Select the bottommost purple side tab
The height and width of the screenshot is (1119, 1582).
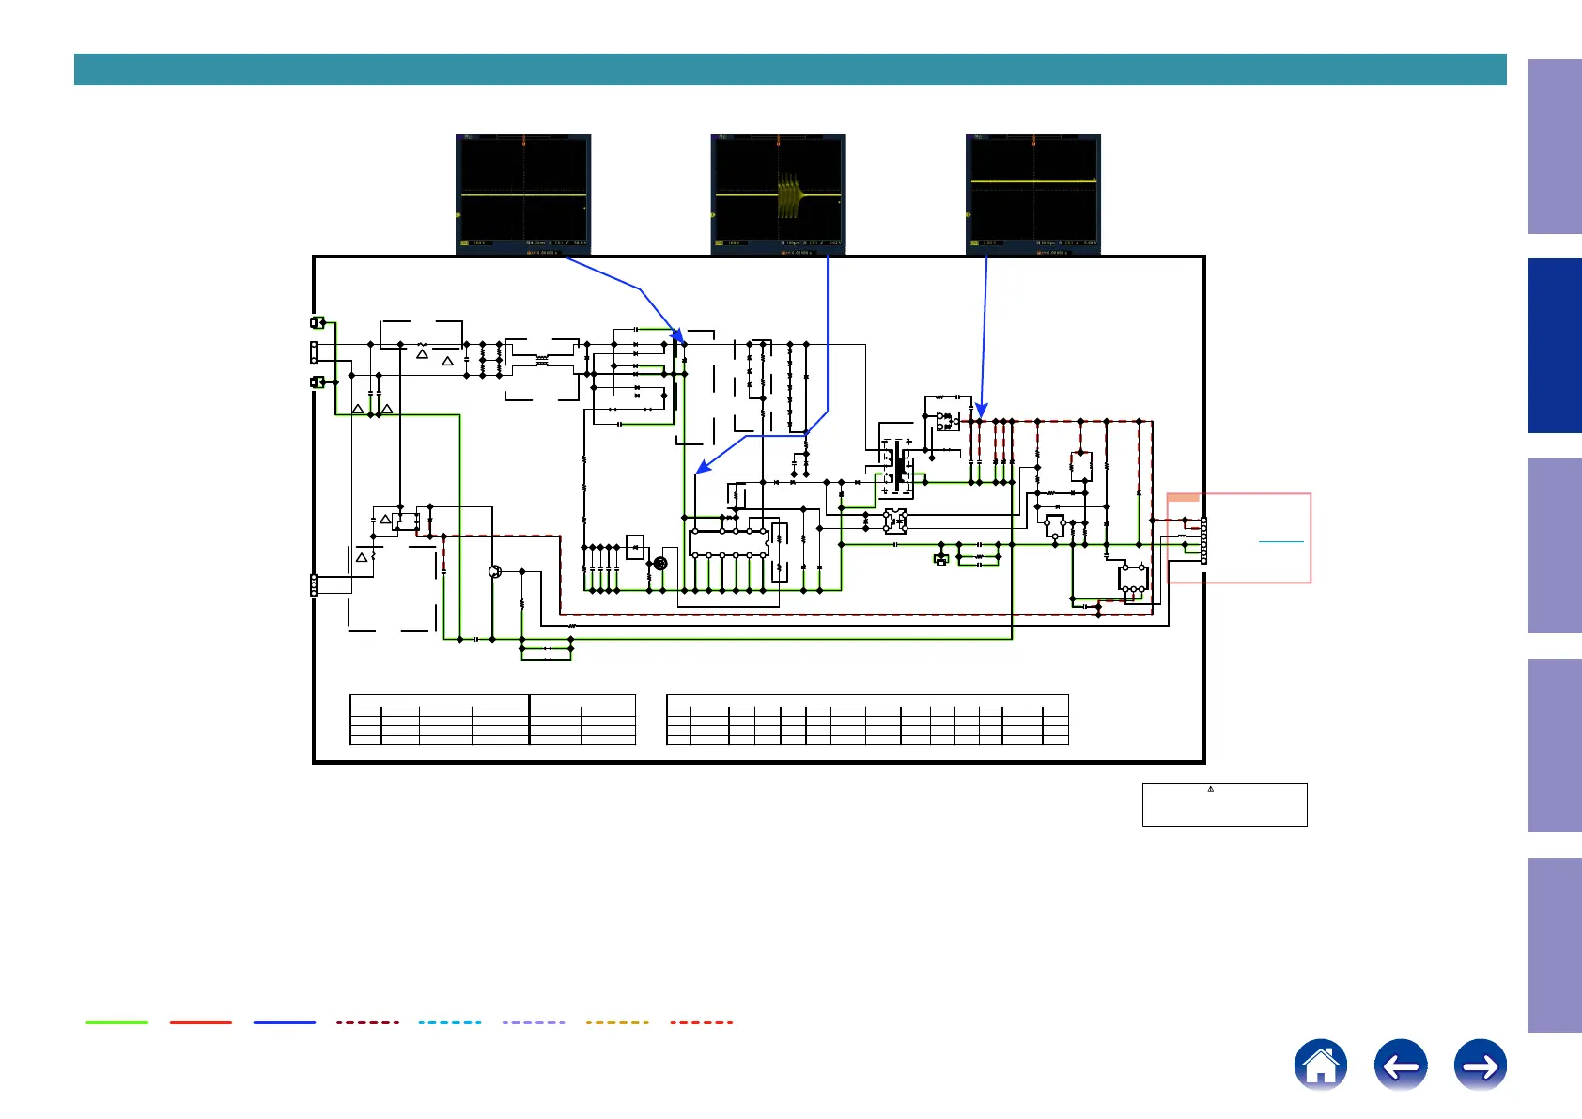[1555, 945]
